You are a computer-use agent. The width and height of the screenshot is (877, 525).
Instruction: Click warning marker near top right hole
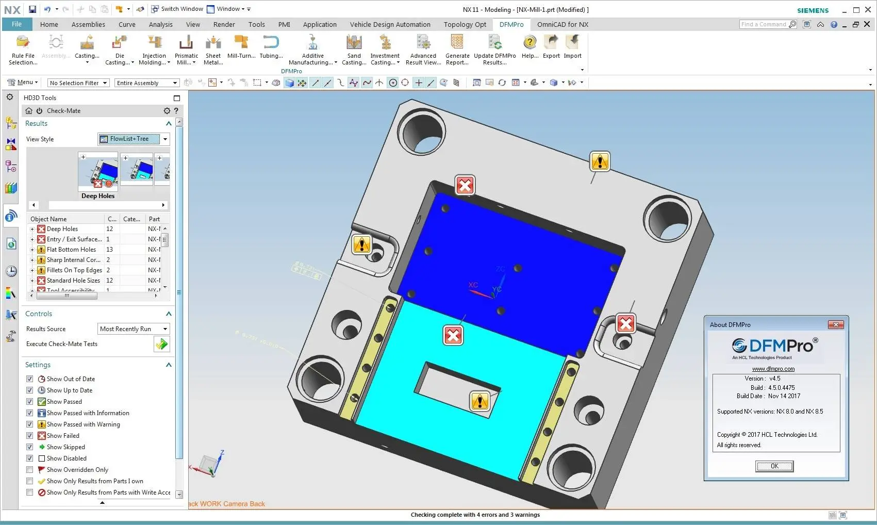[600, 161]
